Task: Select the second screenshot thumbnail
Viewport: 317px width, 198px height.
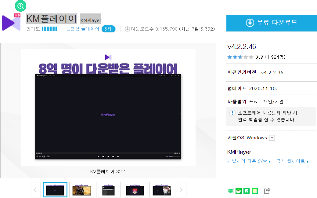Action: point(82,190)
